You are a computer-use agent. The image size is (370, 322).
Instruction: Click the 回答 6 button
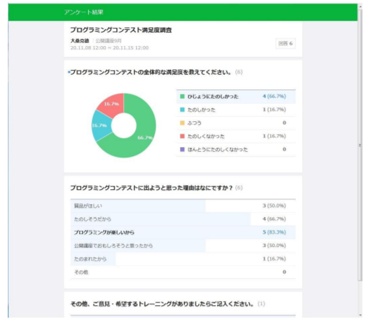click(286, 43)
